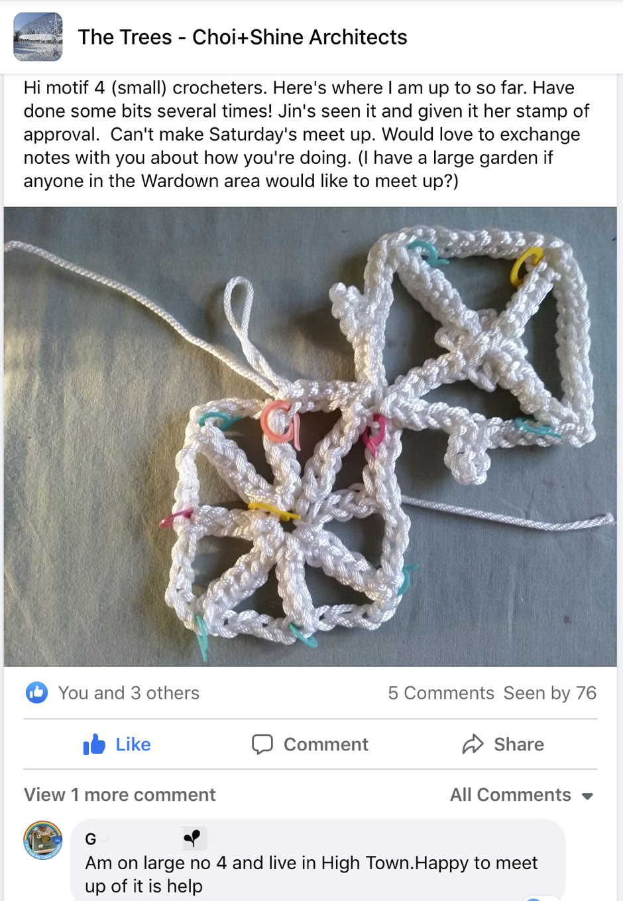This screenshot has height=901, width=623.
Task: Show the Seen by 76 list
Action: pos(550,693)
